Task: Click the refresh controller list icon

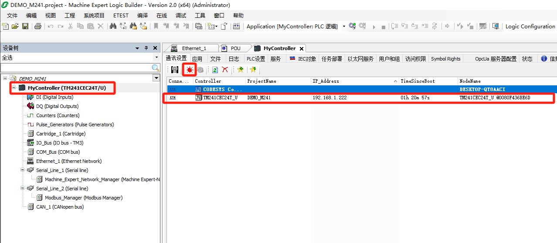Action: point(215,70)
